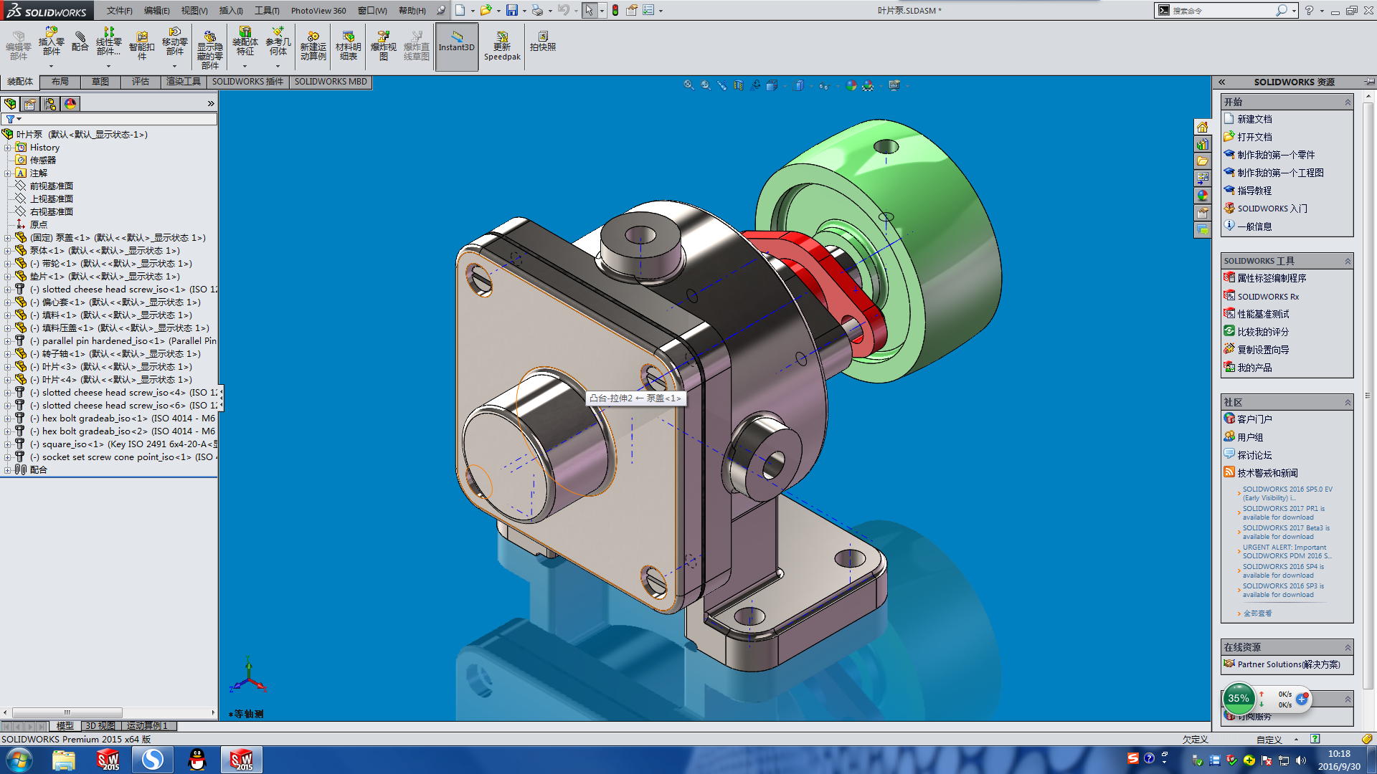Click Reference Geometry (参考几何体) tool
The width and height of the screenshot is (1377, 774).
pos(278,43)
